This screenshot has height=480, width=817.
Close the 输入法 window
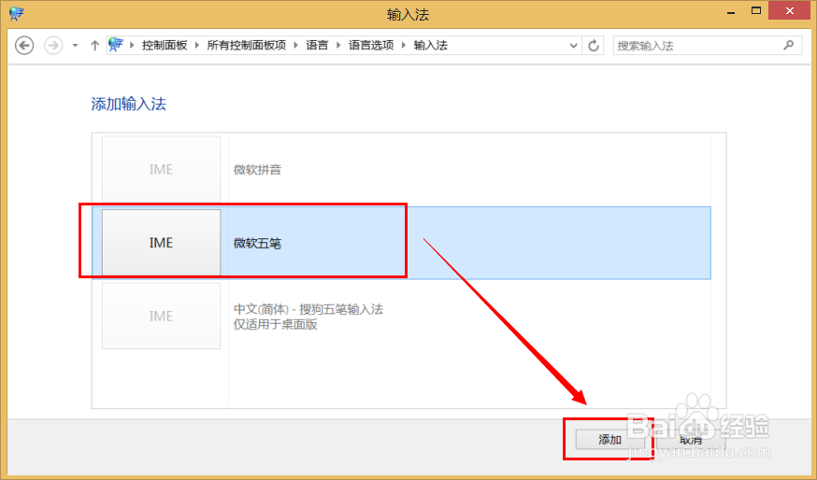click(x=789, y=11)
